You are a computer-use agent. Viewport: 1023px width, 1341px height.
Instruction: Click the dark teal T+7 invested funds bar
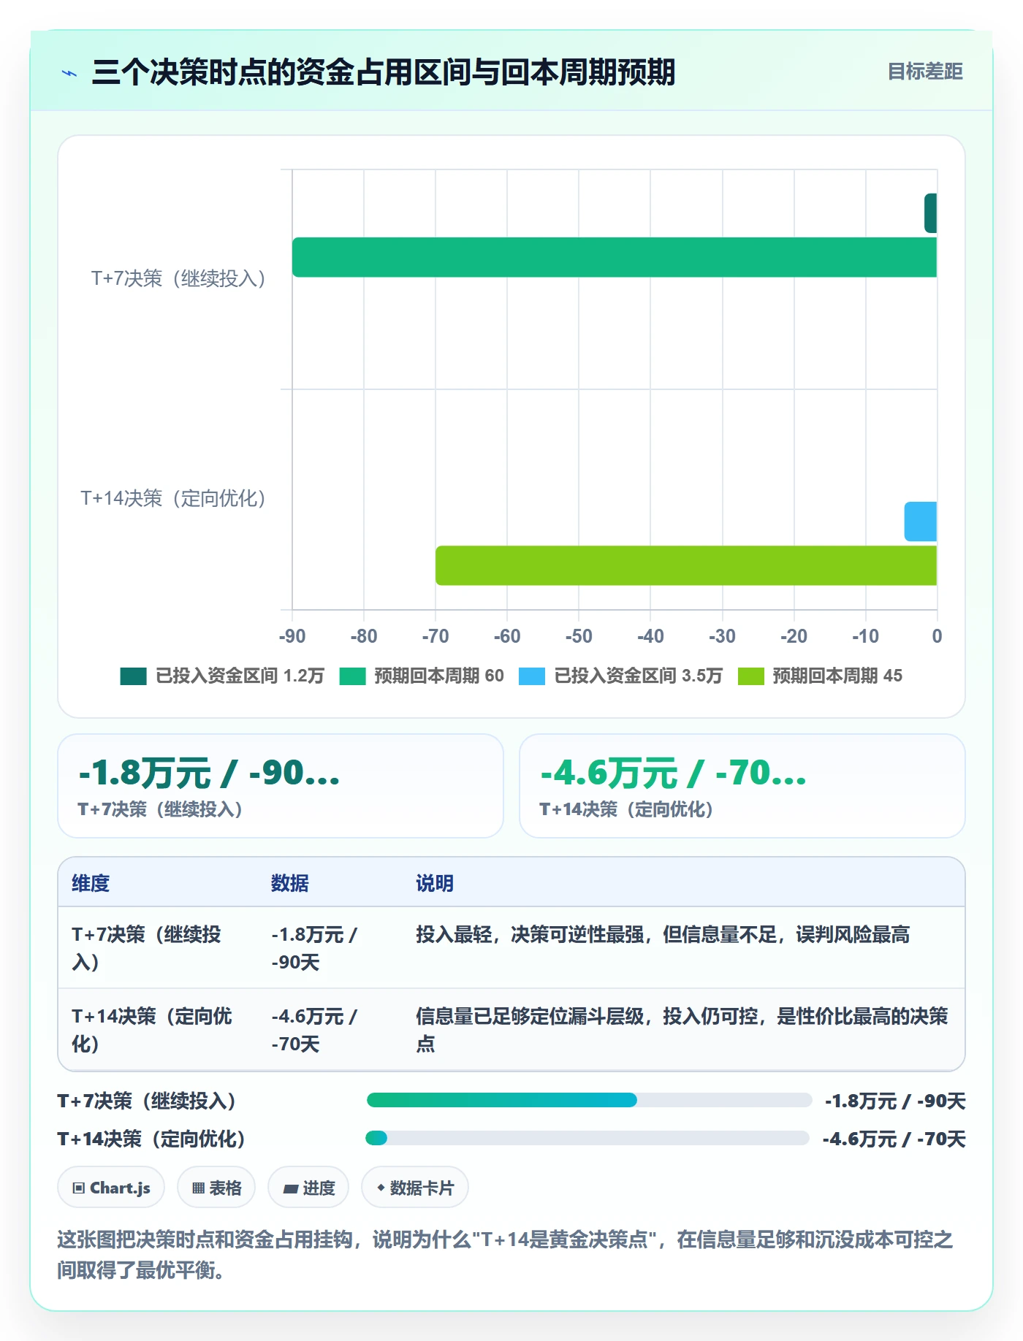tap(930, 213)
